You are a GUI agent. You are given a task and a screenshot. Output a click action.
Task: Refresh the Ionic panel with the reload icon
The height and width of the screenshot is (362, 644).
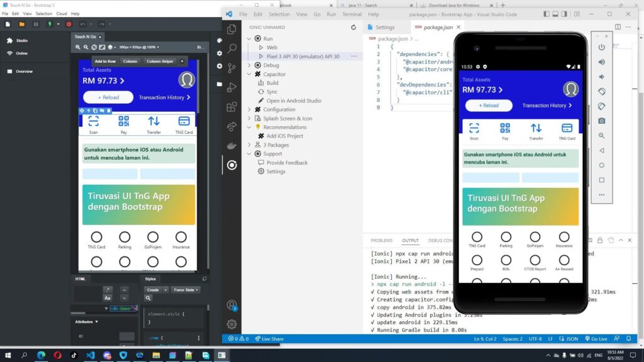(353, 28)
